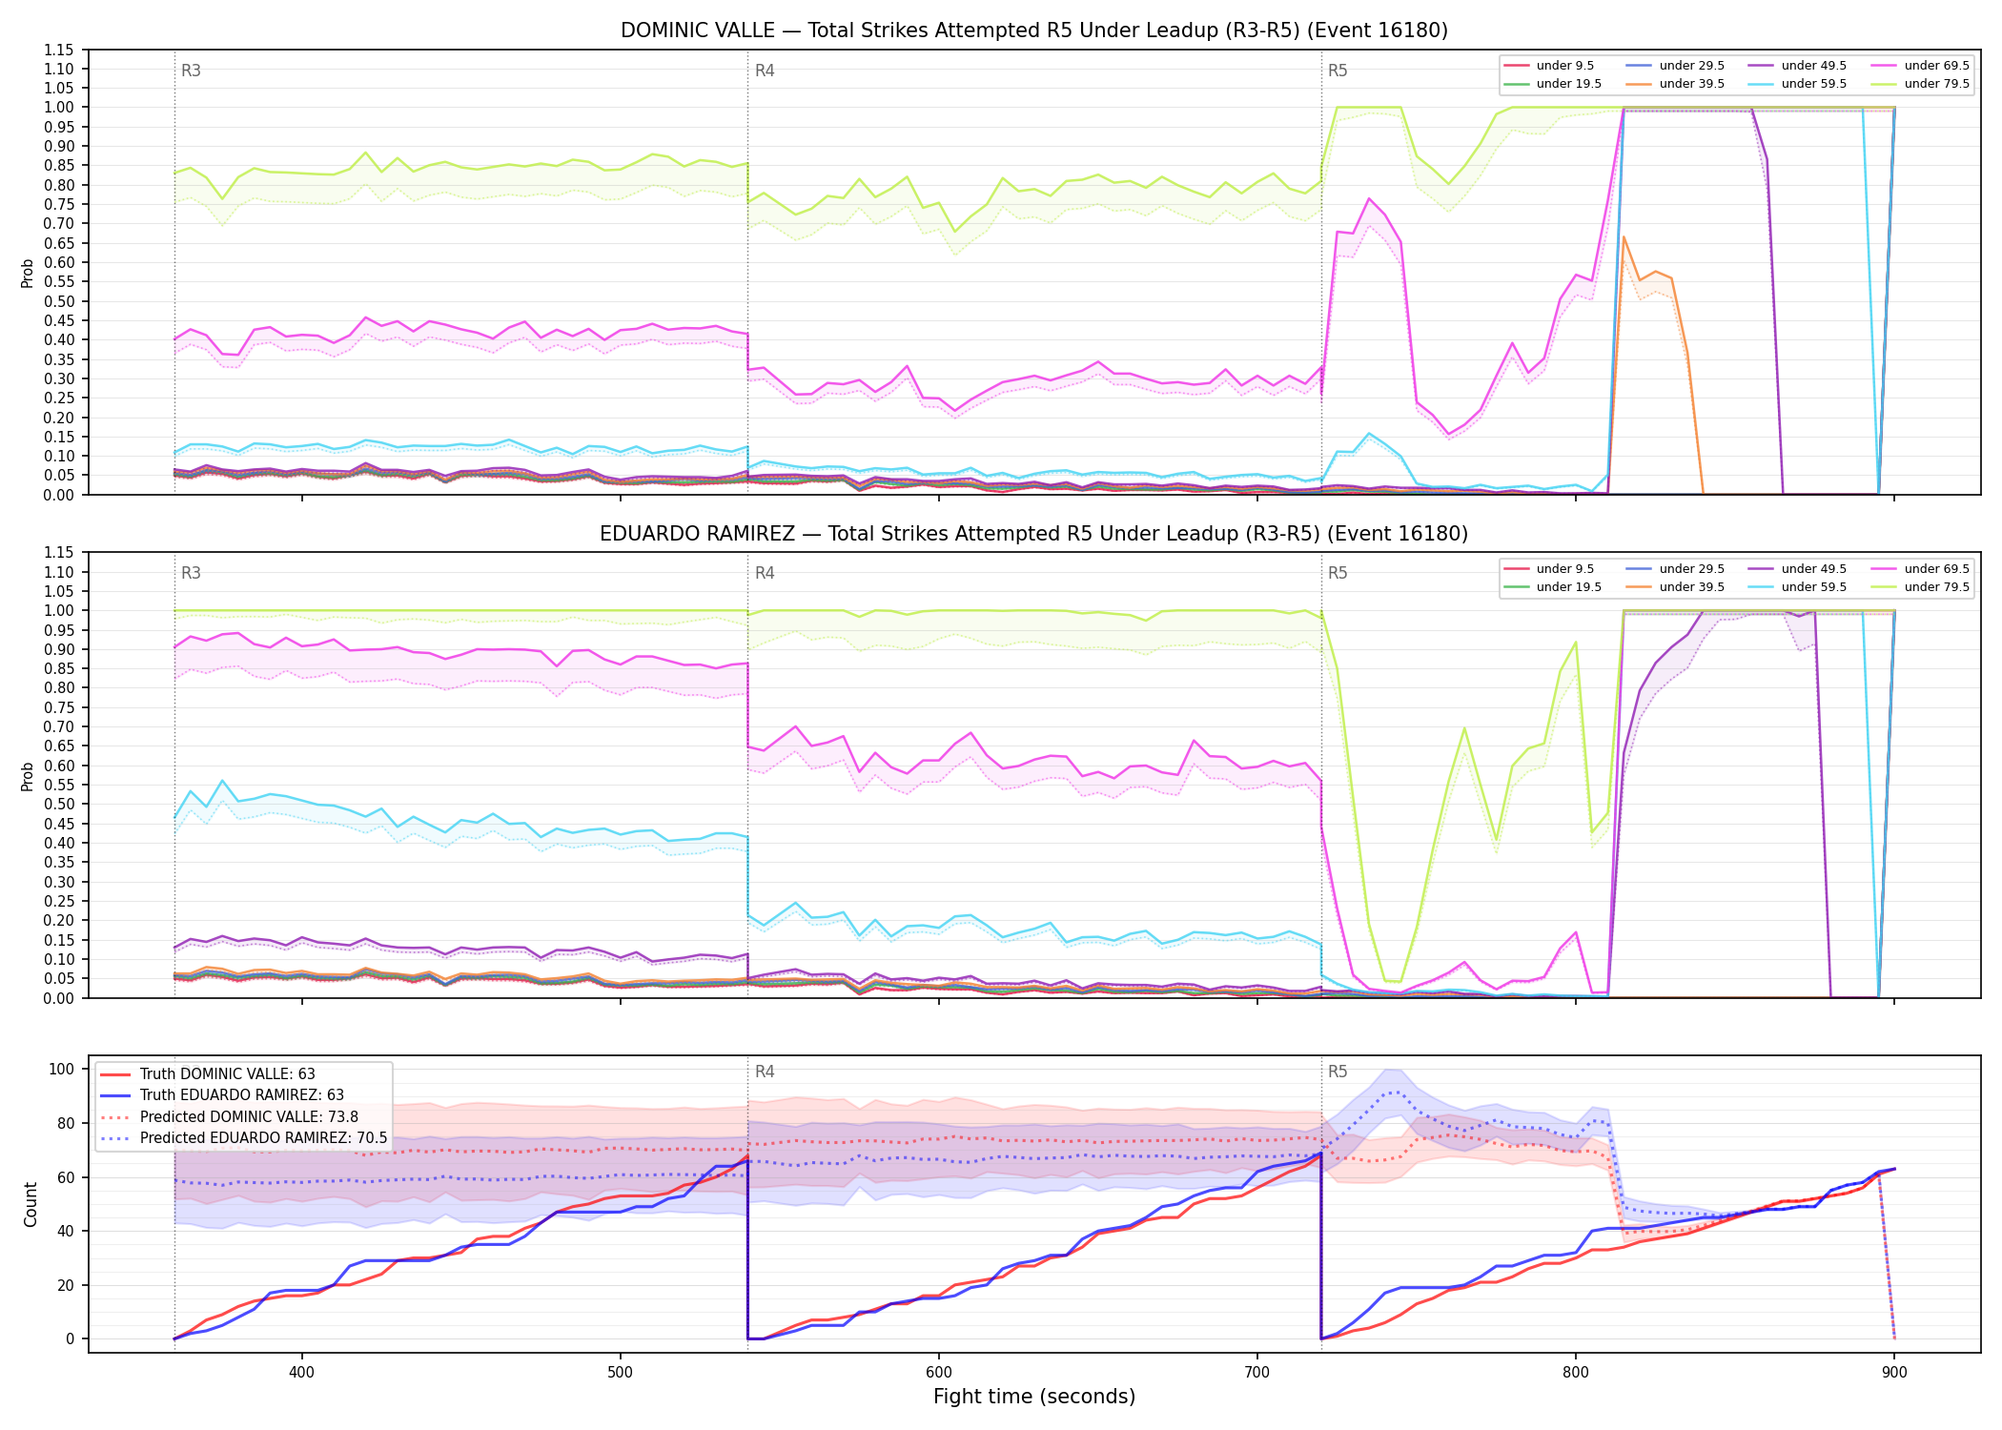The width and height of the screenshot is (2002, 1430).
Task: Click 'under 69.5' legend entry in top chart
Action: 1919,66
